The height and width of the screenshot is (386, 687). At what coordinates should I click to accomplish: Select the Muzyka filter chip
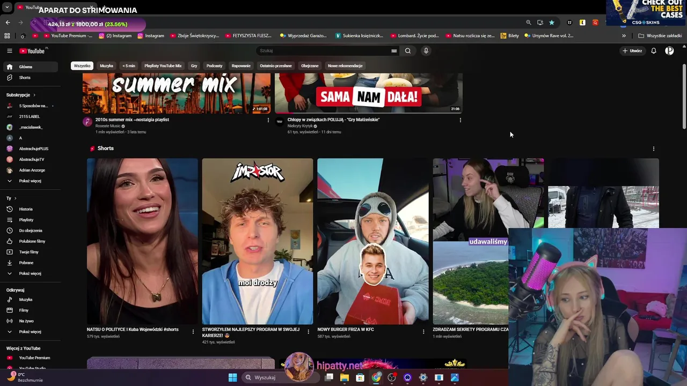point(106,66)
